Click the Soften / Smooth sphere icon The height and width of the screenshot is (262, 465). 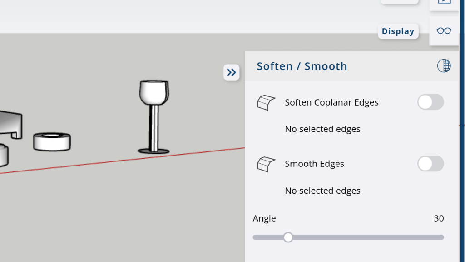pos(444,66)
